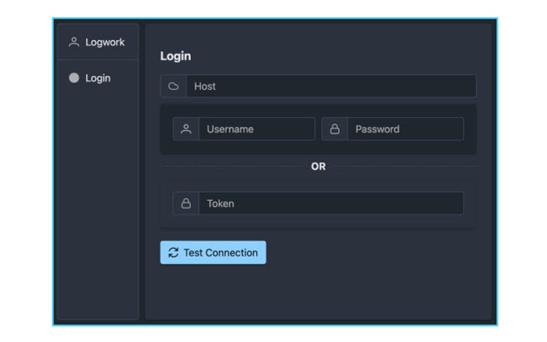The image size is (547, 342).
Task: Click the lock icon next to Token field
Action: (186, 203)
